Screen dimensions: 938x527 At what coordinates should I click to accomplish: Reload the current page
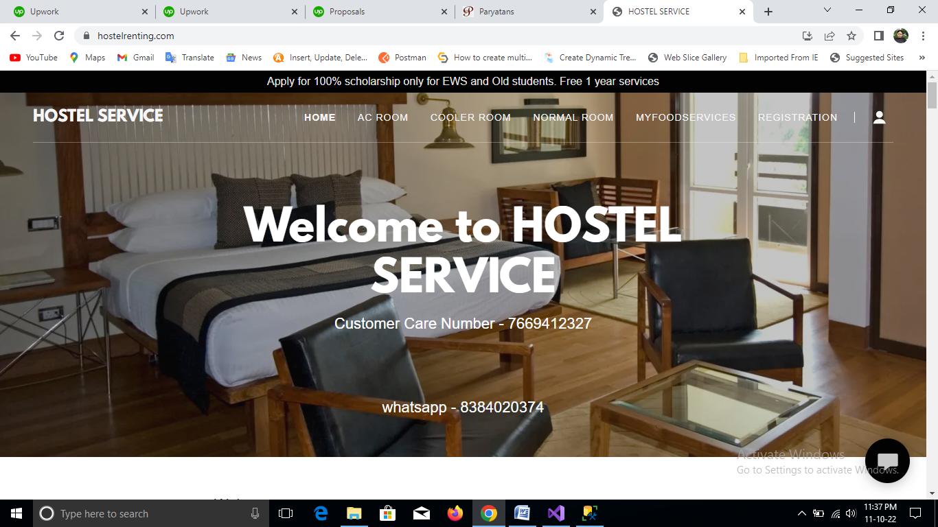59,36
